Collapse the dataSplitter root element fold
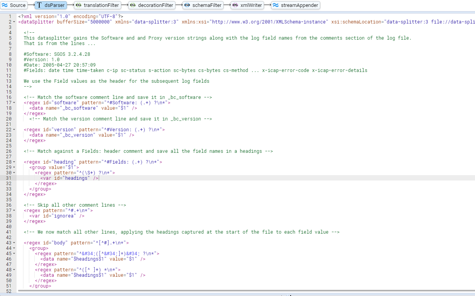The width and height of the screenshot is (475, 296). [x=14, y=22]
